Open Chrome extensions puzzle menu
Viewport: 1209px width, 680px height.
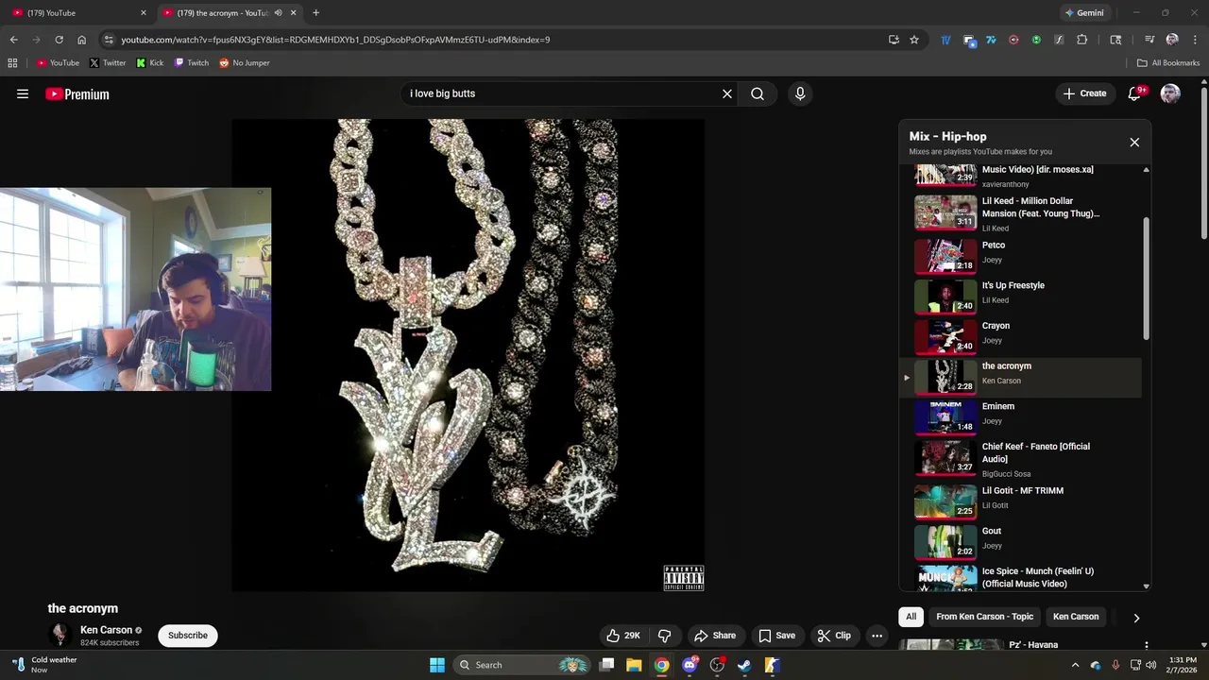tap(1082, 40)
